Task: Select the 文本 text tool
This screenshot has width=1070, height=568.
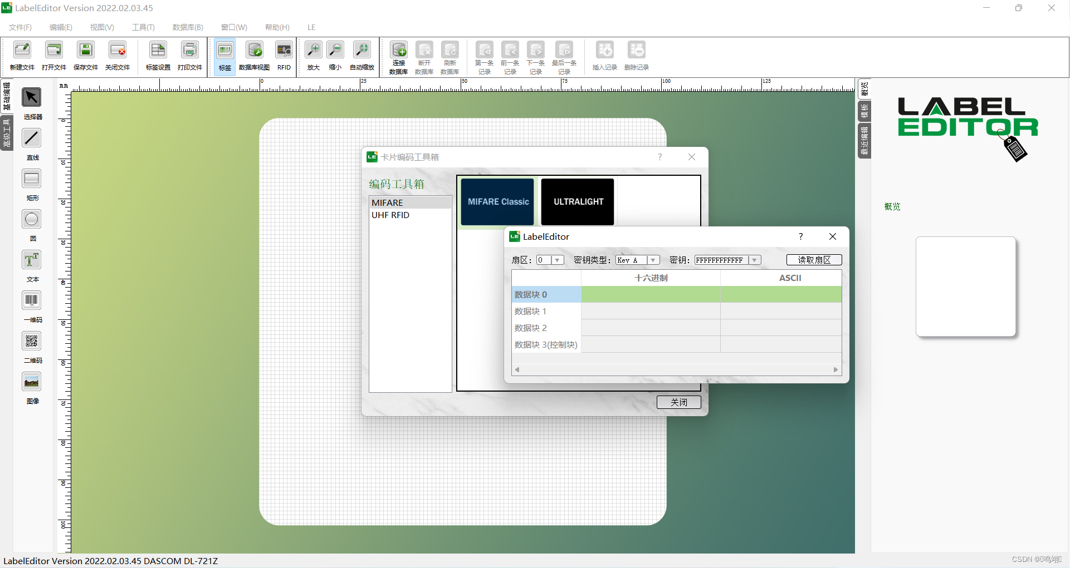Action: click(31, 260)
